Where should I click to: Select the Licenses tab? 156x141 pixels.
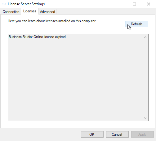tap(30, 11)
